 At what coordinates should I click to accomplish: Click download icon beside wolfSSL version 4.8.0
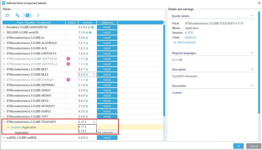pyautogui.click(x=87, y=138)
